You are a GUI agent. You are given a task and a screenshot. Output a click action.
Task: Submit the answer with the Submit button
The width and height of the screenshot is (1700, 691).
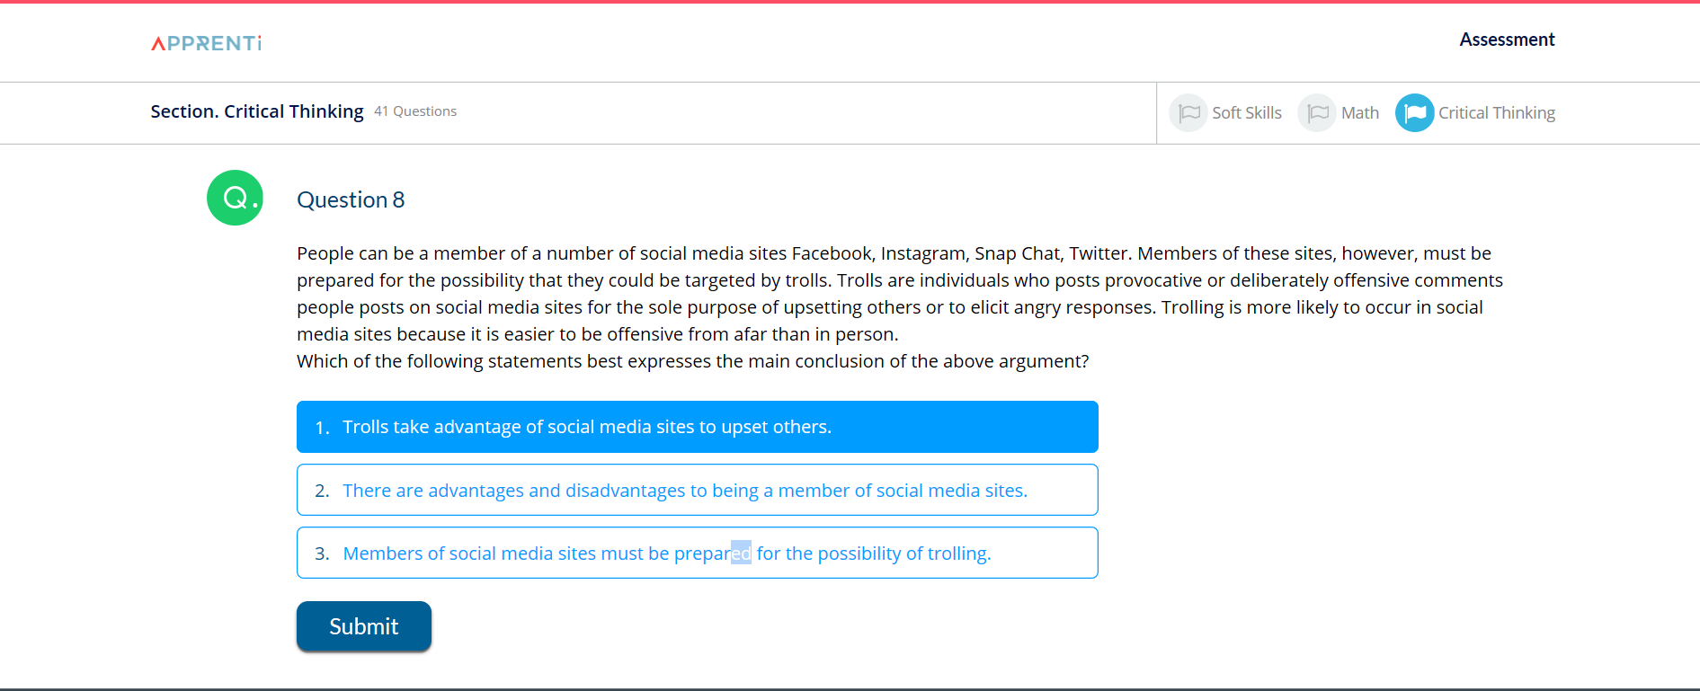[x=363, y=626]
